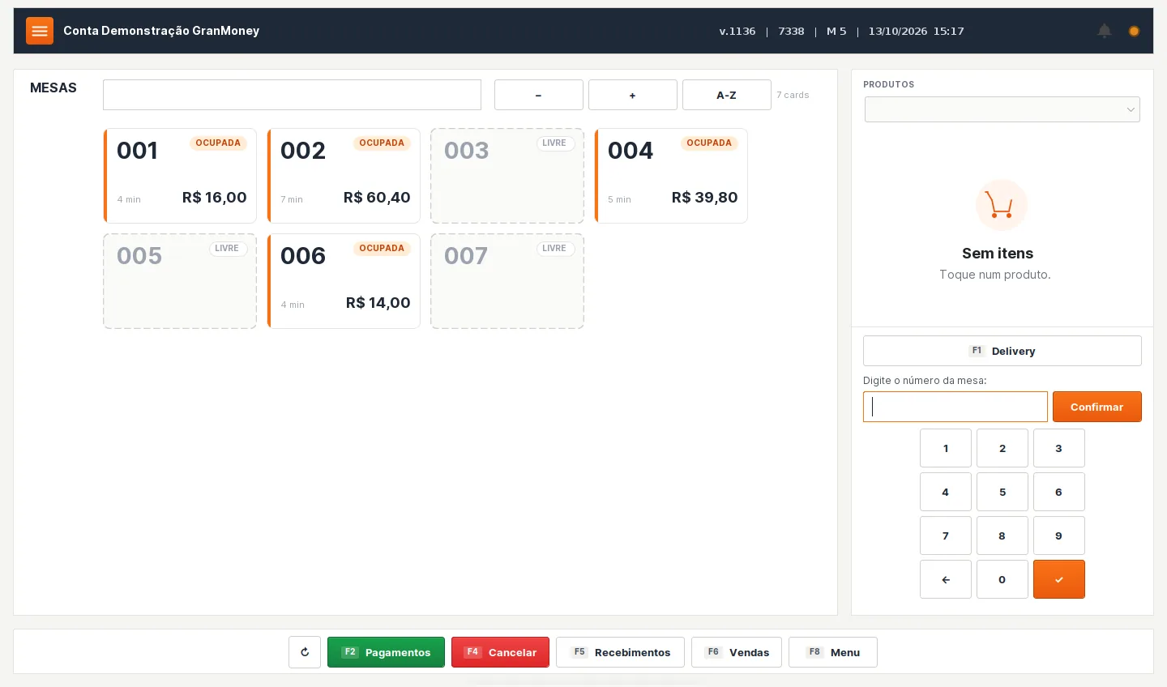Focus the Mesas search field

(292, 95)
